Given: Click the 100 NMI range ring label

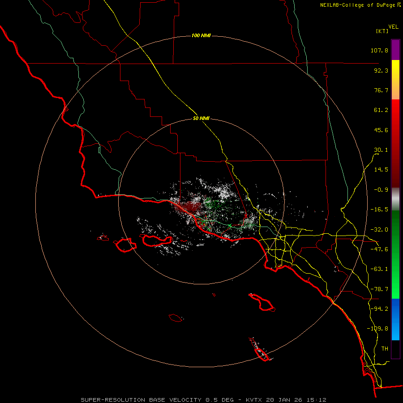Looking at the screenshot, I should point(201,35).
